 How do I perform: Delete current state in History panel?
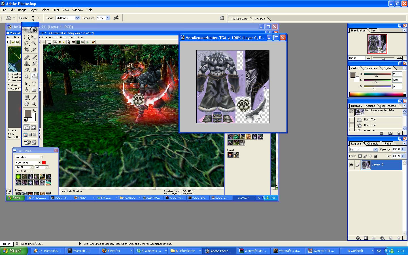pyautogui.click(x=399, y=133)
